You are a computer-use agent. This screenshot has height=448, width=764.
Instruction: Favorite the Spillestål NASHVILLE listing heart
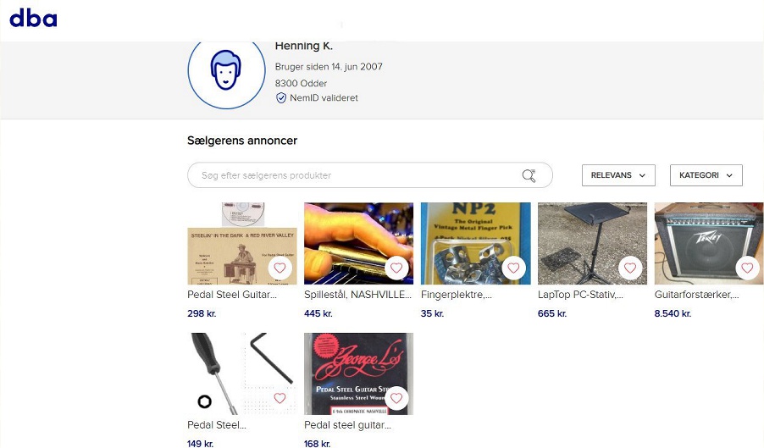pyautogui.click(x=396, y=268)
